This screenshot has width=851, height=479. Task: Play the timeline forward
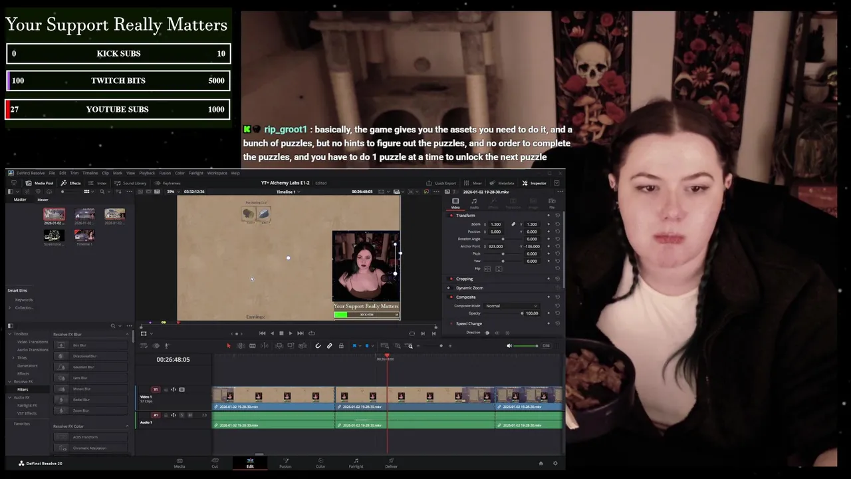(291, 333)
